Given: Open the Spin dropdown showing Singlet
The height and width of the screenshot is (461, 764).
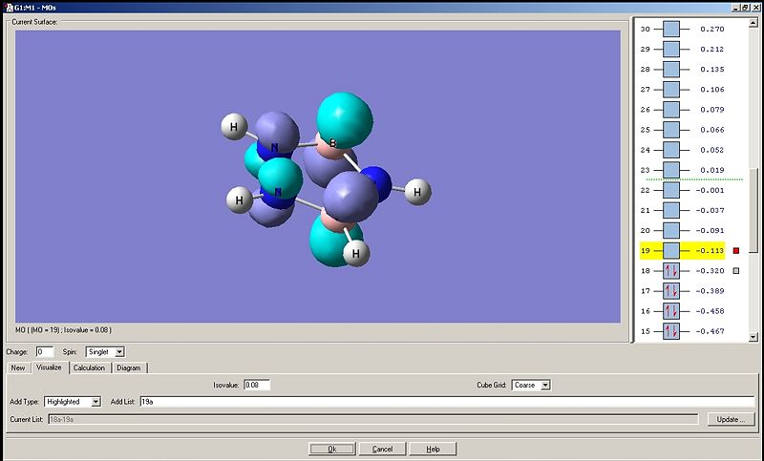Looking at the screenshot, I should tap(120, 352).
